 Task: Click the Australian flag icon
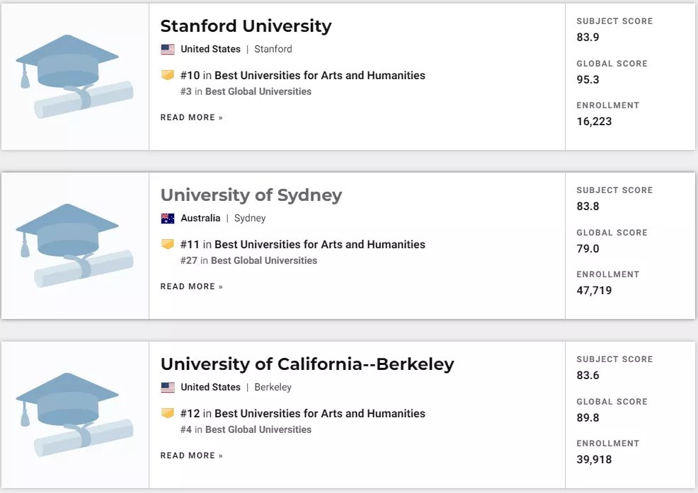coord(167,219)
